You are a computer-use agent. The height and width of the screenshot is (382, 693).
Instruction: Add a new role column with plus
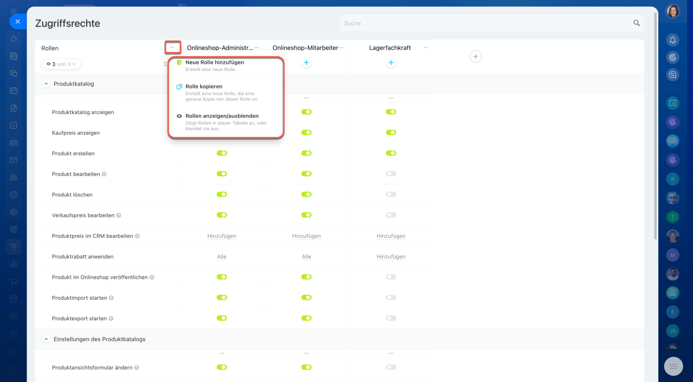coord(475,56)
